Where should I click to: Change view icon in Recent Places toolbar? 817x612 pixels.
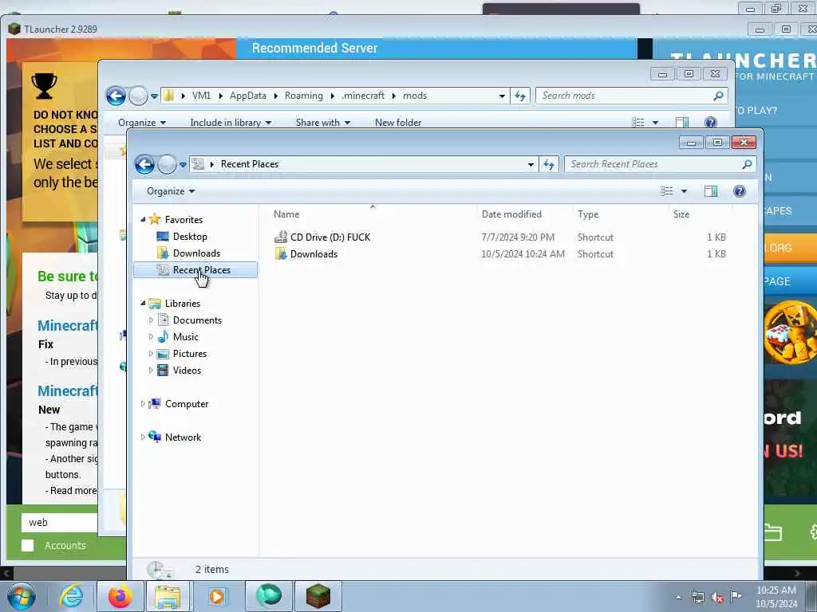click(x=666, y=191)
